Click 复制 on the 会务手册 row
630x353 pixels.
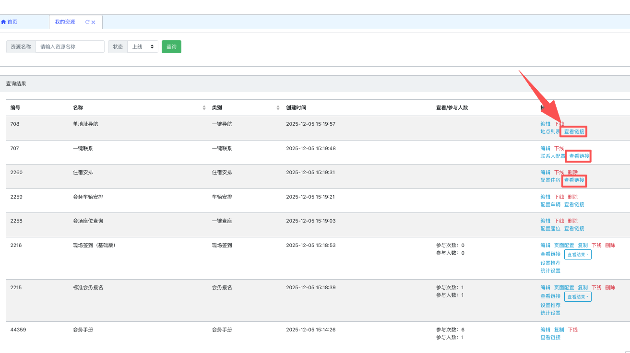tap(559, 329)
